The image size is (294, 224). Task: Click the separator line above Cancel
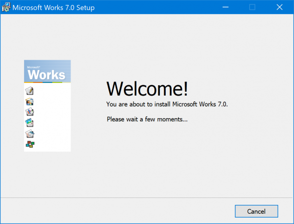point(147,198)
